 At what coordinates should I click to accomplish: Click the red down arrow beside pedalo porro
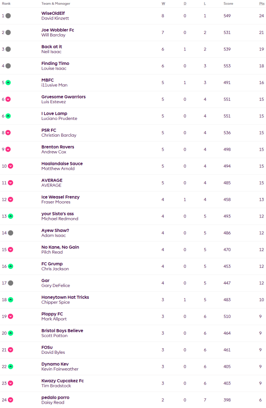pos(10,400)
